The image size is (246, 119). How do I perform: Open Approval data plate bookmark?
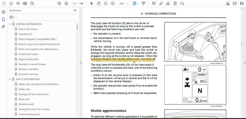tap(28, 59)
